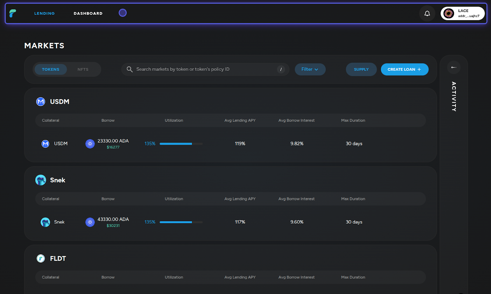
Task: Click the 135% utilization in Snek row
Action: (x=150, y=222)
